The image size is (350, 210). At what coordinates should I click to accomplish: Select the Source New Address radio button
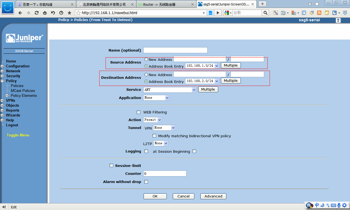click(146, 59)
